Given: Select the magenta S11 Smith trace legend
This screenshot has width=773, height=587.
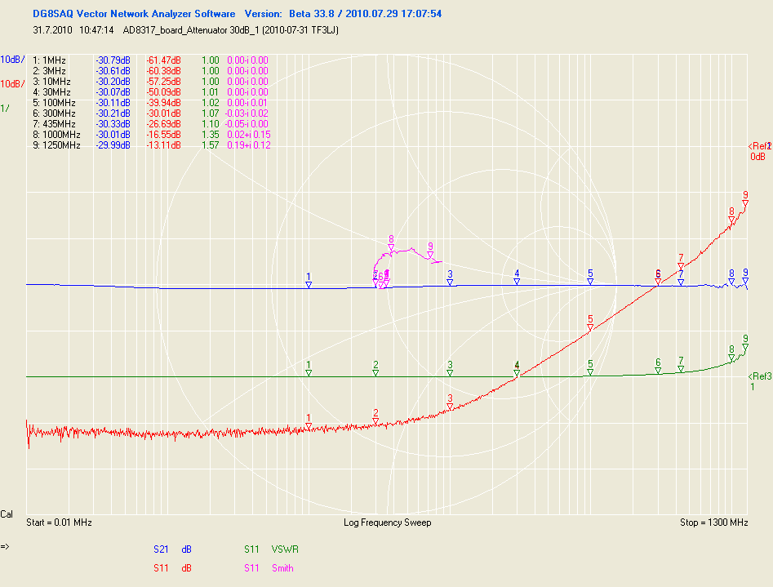Looking at the screenshot, I should click(269, 568).
